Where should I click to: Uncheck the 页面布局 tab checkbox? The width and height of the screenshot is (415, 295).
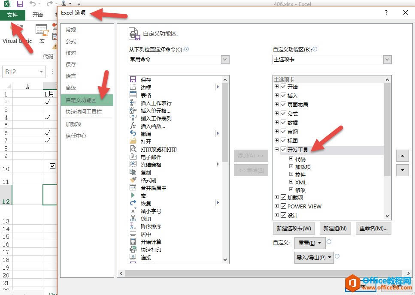283,105
